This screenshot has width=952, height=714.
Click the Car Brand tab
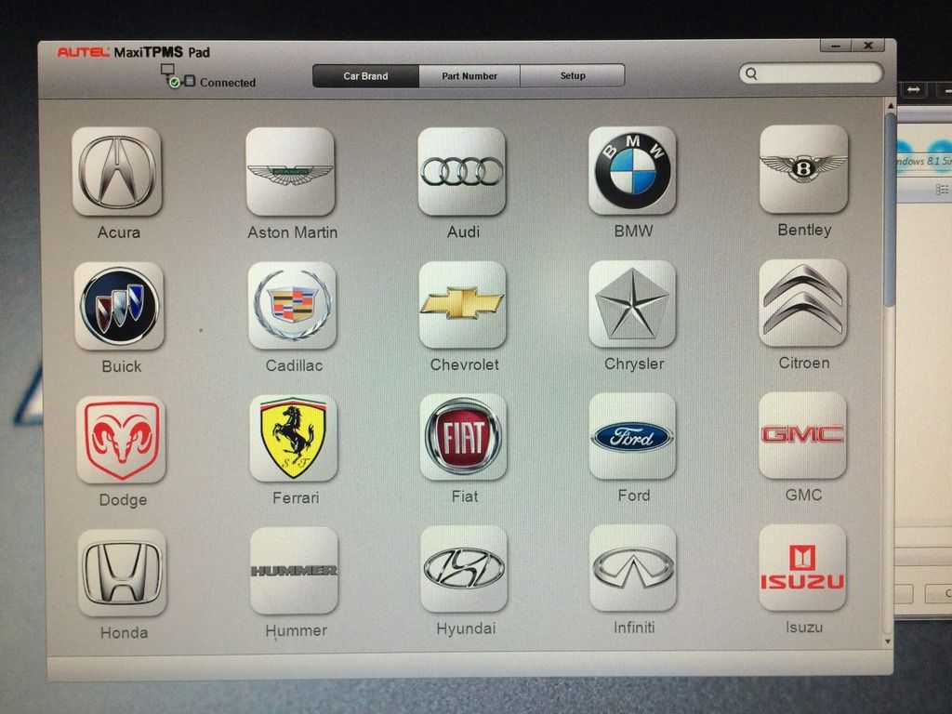pyautogui.click(x=365, y=76)
